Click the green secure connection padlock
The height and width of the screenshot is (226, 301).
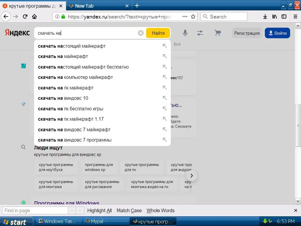[x=63, y=16]
